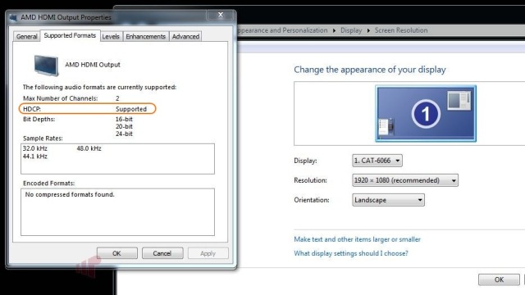This screenshot has height=295, width=525.
Task: Click the Max Number of Channels value 2
Action: 117,98
